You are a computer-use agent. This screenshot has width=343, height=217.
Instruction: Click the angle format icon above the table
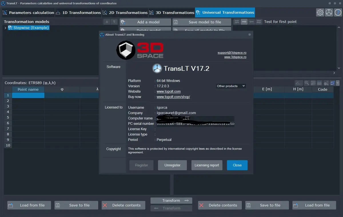299,83
